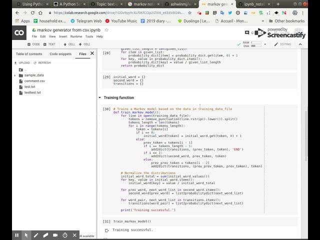The height and width of the screenshot is (240, 320).
Task: Upload a file to the Files panel
Action: pos(22,63)
